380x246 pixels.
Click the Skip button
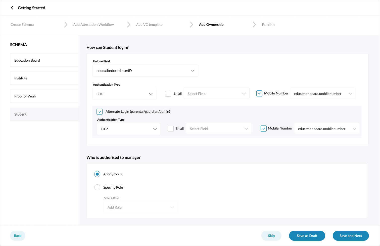(x=271, y=235)
